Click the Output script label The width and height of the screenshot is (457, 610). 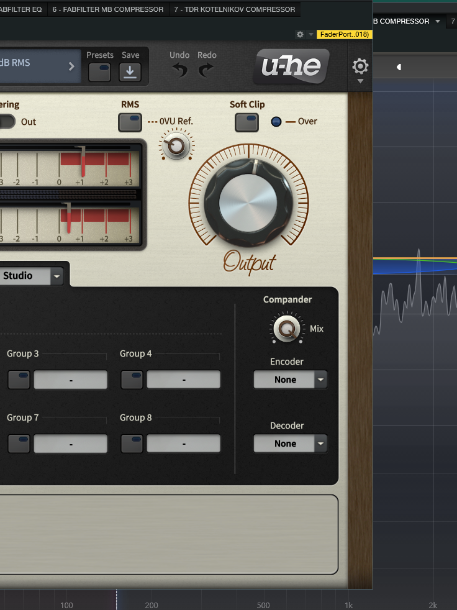250,262
